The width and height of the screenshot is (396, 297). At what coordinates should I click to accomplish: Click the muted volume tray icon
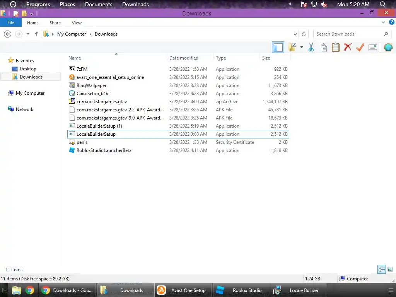click(324, 4)
